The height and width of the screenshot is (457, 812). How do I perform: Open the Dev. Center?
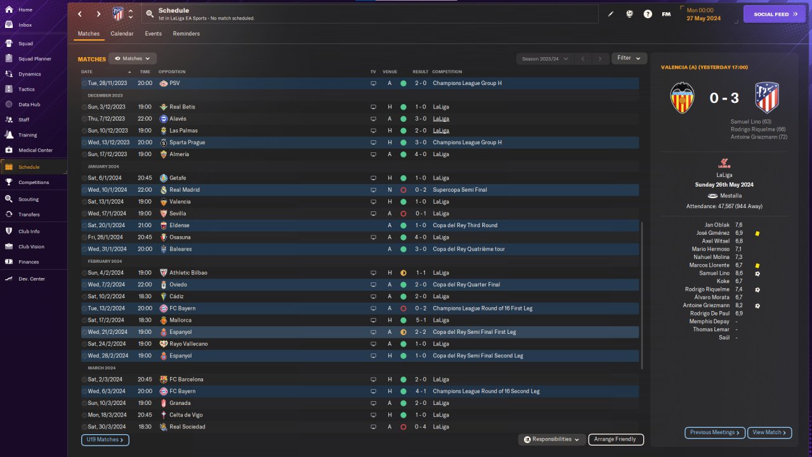pos(32,279)
